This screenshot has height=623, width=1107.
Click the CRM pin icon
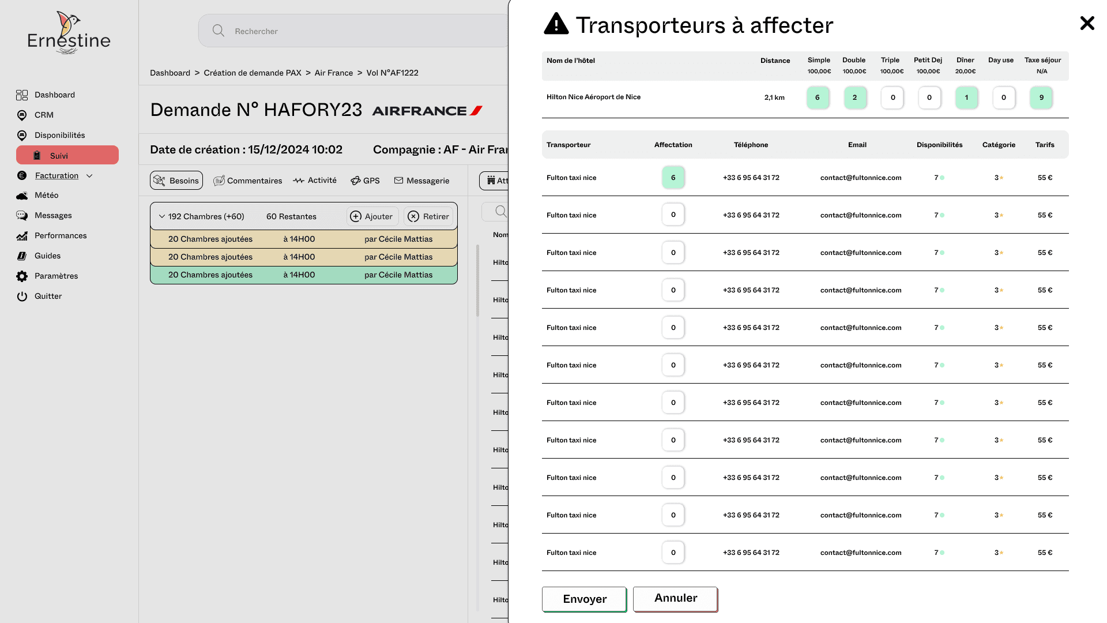[22, 115]
